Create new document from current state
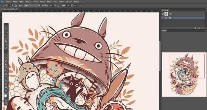The height and width of the screenshot is (110, 207). coord(196,28)
